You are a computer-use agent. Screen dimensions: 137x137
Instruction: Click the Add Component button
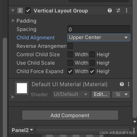point(70,115)
